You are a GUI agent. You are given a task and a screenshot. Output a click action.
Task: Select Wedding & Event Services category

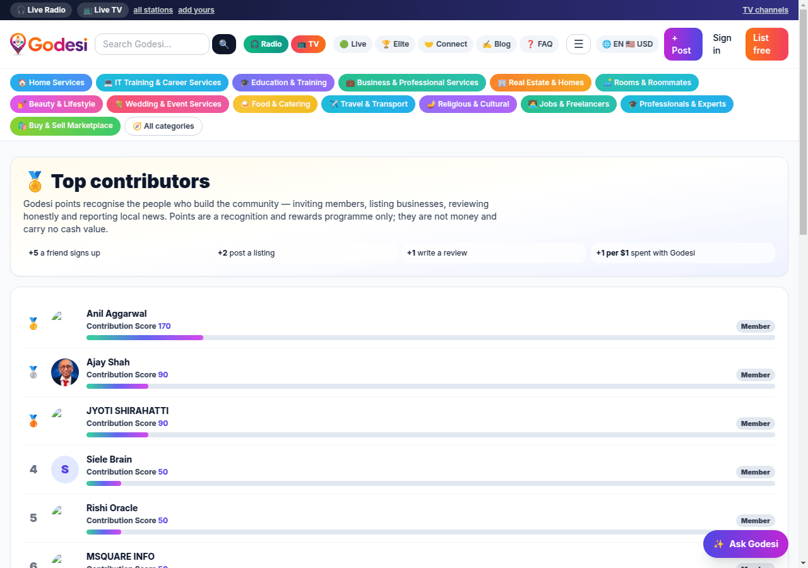click(x=168, y=104)
